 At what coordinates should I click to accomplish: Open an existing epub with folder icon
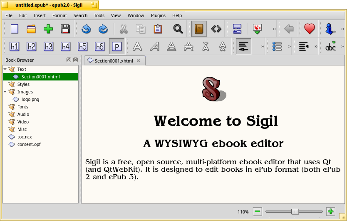coord(32,29)
